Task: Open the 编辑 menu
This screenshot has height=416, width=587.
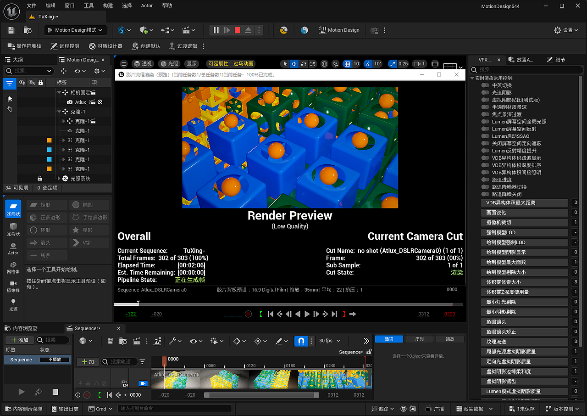Action: [51, 6]
